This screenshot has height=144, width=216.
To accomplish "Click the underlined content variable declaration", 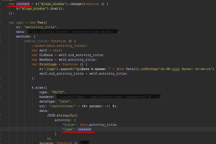I will 23,4.
